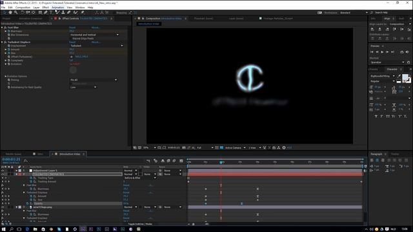This screenshot has width=413, height=232.
Task: Align layers horizontal center icon
Action: pos(379,30)
